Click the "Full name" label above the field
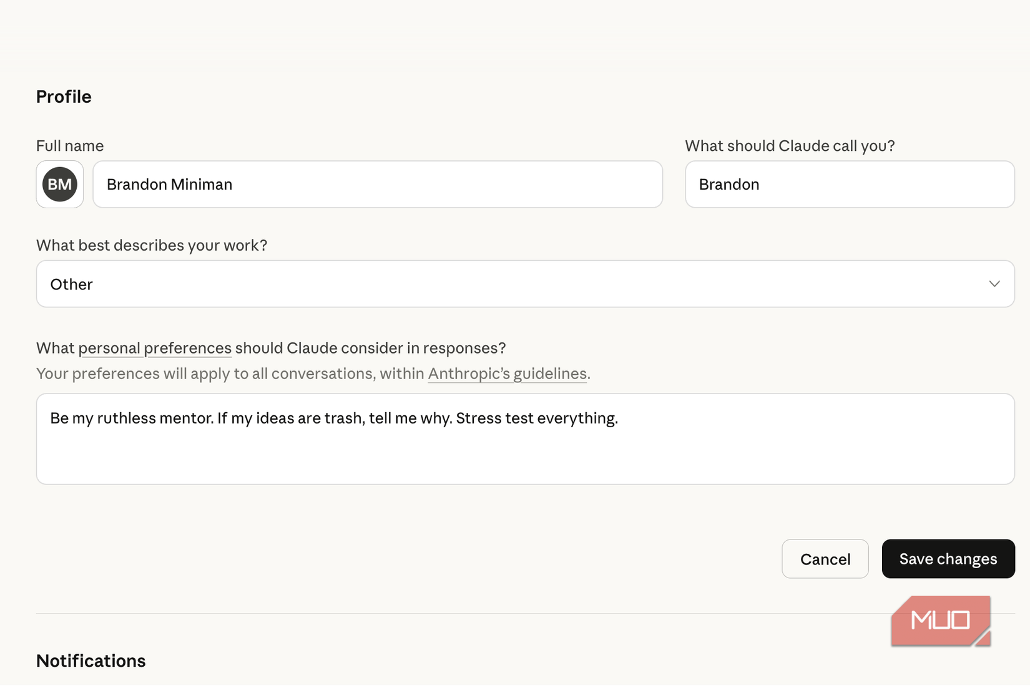Screen dimensions: 1030x686 pyautogui.click(x=69, y=145)
